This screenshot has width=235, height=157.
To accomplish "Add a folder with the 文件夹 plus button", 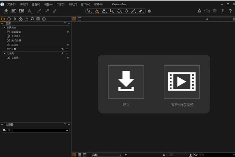I will coord(62,53).
